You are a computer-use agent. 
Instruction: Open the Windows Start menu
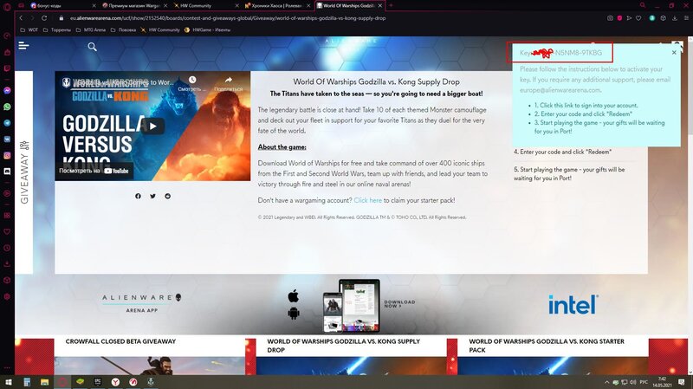click(8, 382)
